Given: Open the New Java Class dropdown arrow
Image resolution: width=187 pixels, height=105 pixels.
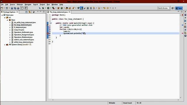Looking at the screenshot, I should point(64,8).
